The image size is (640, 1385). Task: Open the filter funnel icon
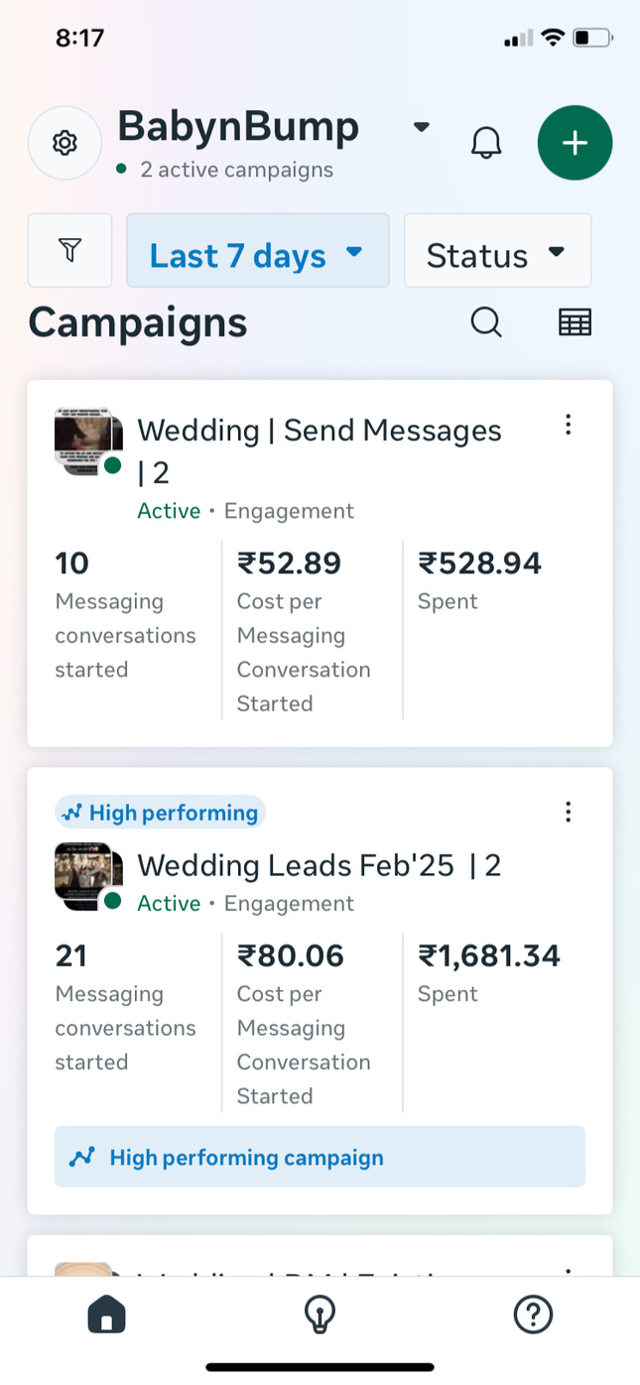click(x=69, y=250)
